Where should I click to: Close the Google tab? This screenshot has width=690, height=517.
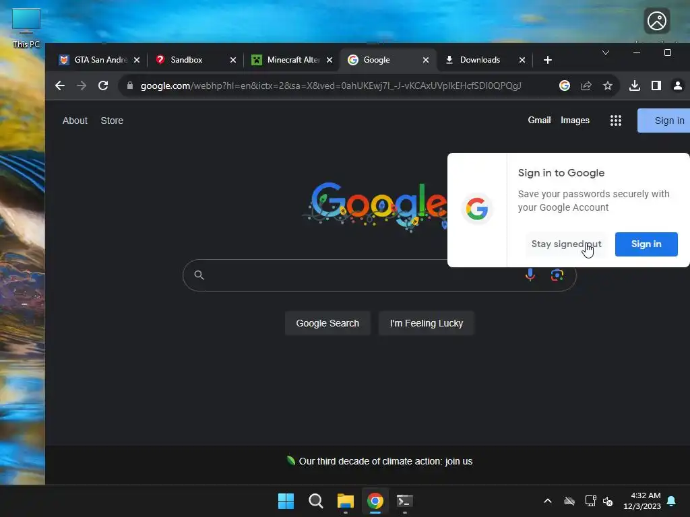pyautogui.click(x=426, y=60)
